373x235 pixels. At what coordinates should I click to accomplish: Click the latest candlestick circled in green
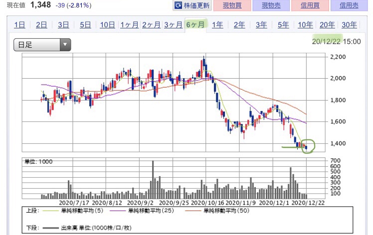tap(306, 148)
